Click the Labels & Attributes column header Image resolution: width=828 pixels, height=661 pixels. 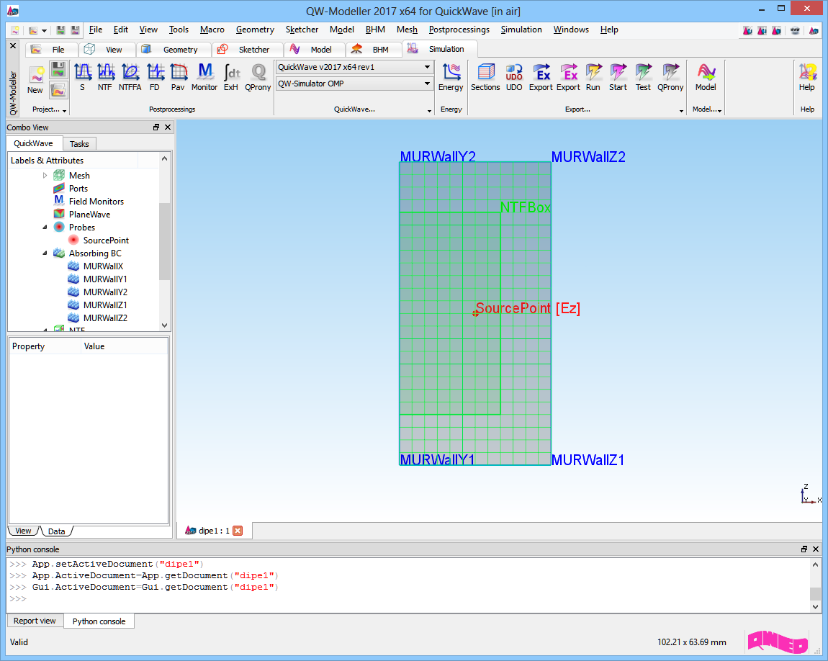(x=73, y=160)
